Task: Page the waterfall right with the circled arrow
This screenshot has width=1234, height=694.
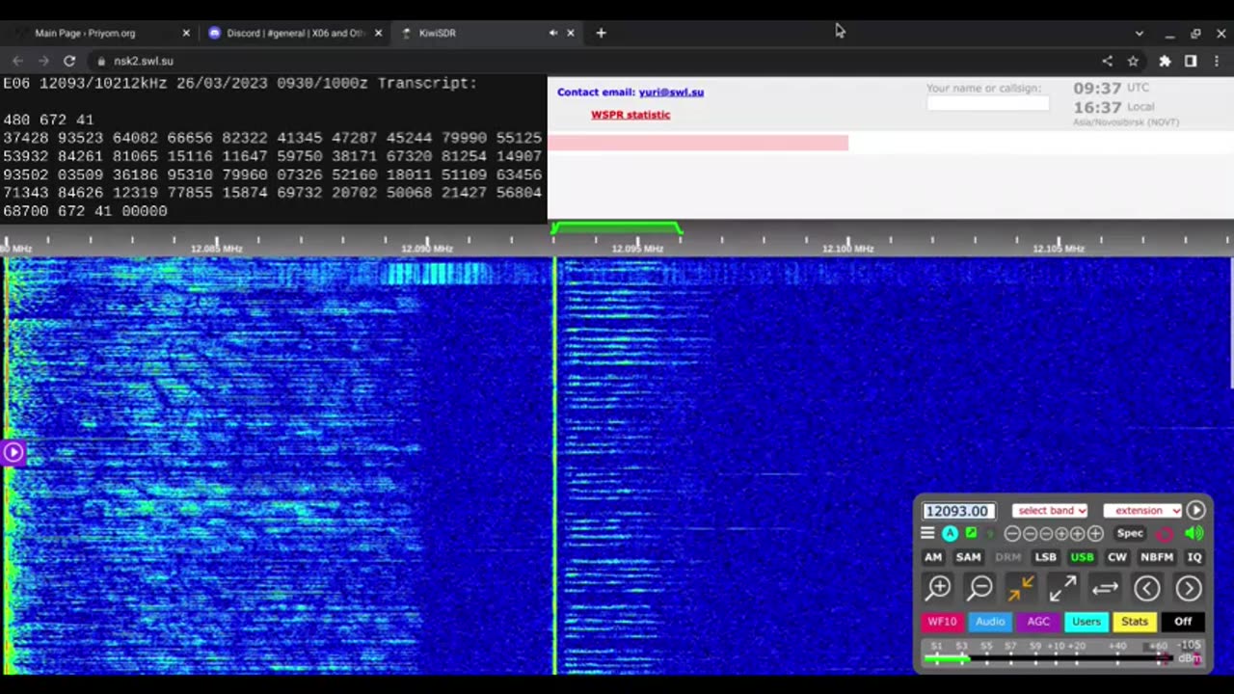Action: (1189, 588)
